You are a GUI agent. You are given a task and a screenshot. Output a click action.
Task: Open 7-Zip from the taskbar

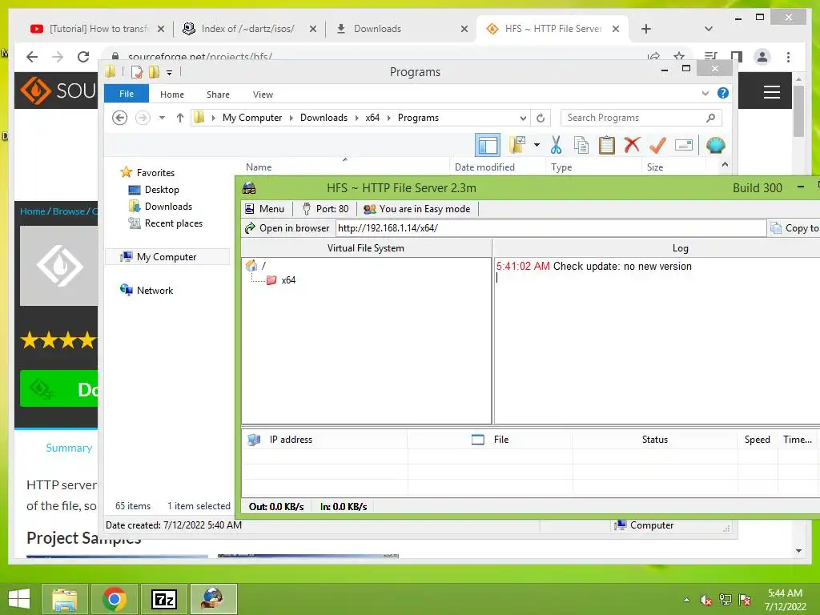163,599
